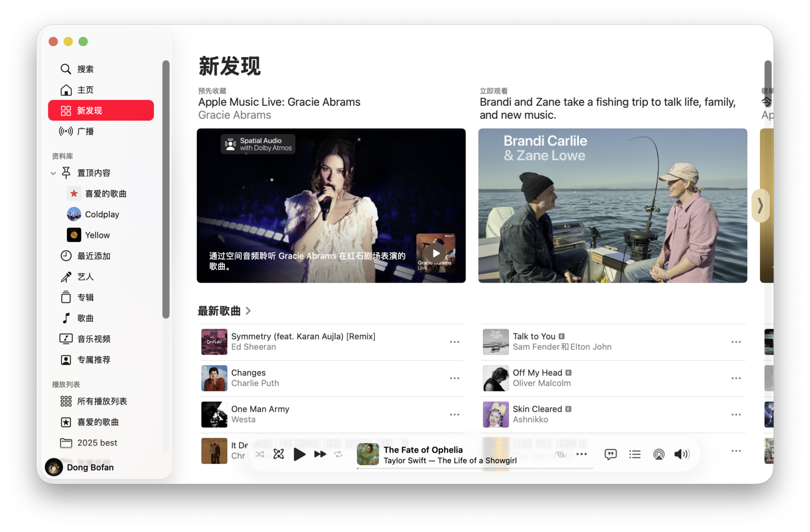Toggle shuffle in the playback bar
Viewport: 810px width, 532px height.
pos(260,454)
